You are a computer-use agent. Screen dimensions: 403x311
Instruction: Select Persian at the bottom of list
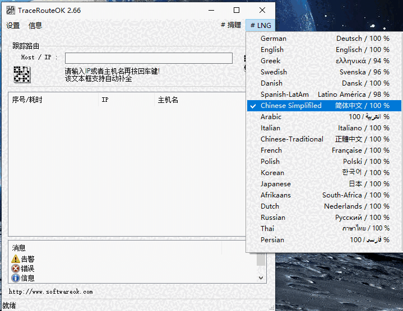click(324, 240)
